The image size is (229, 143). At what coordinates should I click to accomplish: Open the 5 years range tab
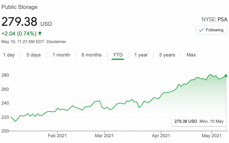point(167,55)
